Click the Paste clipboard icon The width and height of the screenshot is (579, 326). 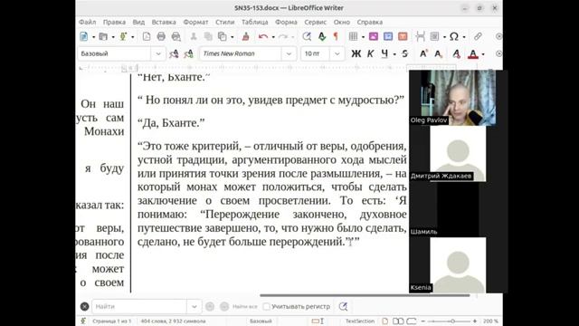coord(223,36)
